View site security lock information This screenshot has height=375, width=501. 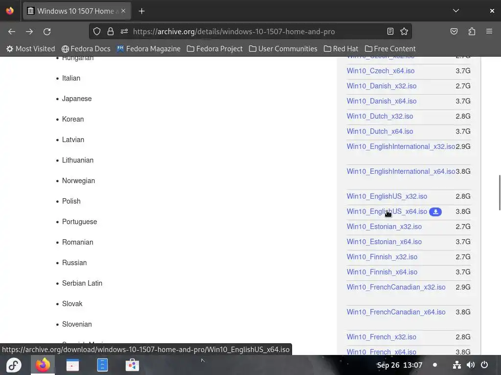click(111, 32)
